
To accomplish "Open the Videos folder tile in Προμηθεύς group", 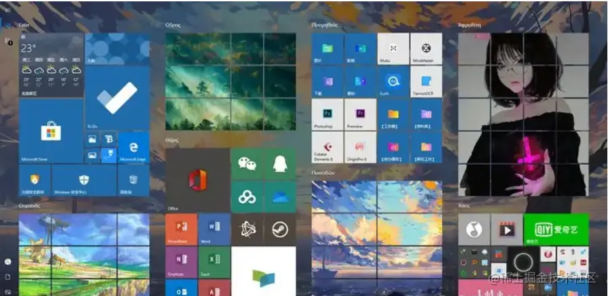I will [360, 48].
